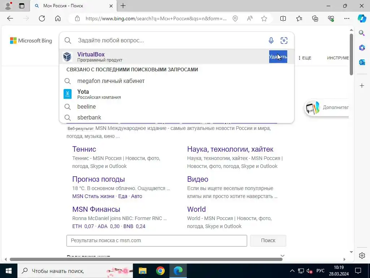Click the page vertical scrollbar thumb

coord(351,54)
